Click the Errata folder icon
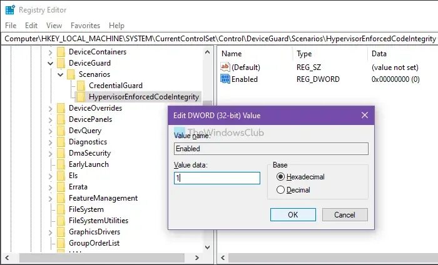 [x=61, y=187]
